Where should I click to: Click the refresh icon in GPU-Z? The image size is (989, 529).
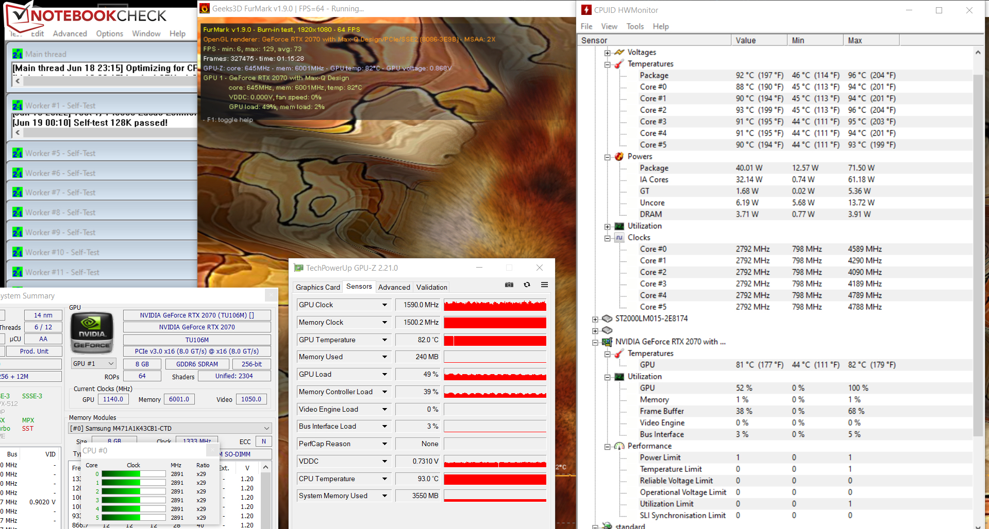pos(527,285)
